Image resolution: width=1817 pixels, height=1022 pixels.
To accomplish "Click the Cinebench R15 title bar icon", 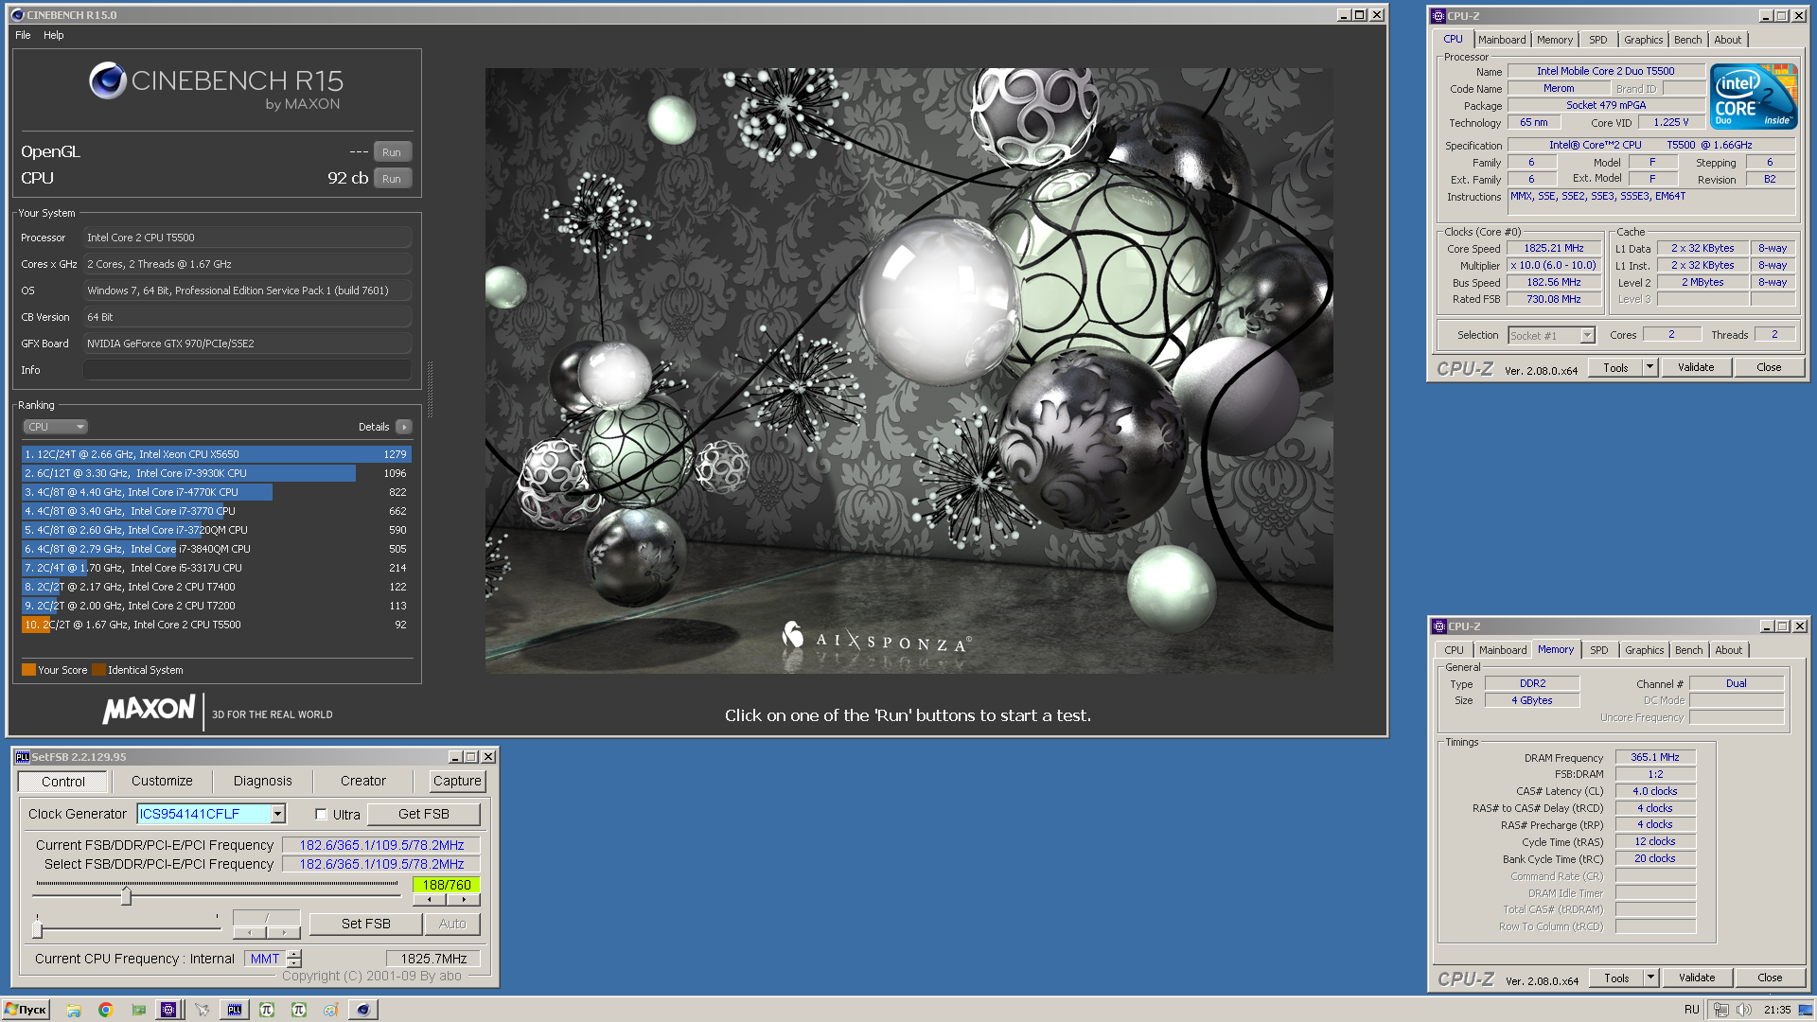I will (x=17, y=15).
